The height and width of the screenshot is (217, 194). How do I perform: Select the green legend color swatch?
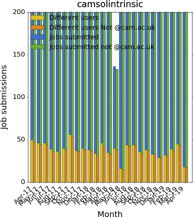point(37,47)
